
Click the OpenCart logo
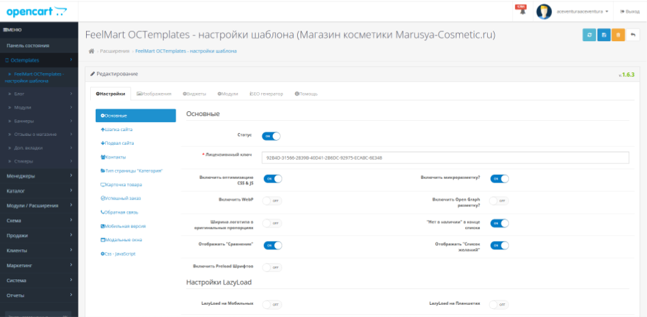coord(38,11)
